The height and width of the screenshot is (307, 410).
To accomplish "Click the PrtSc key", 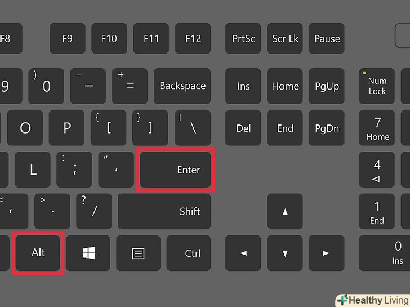I will [243, 38].
